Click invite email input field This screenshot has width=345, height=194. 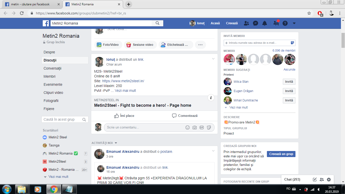(259, 43)
